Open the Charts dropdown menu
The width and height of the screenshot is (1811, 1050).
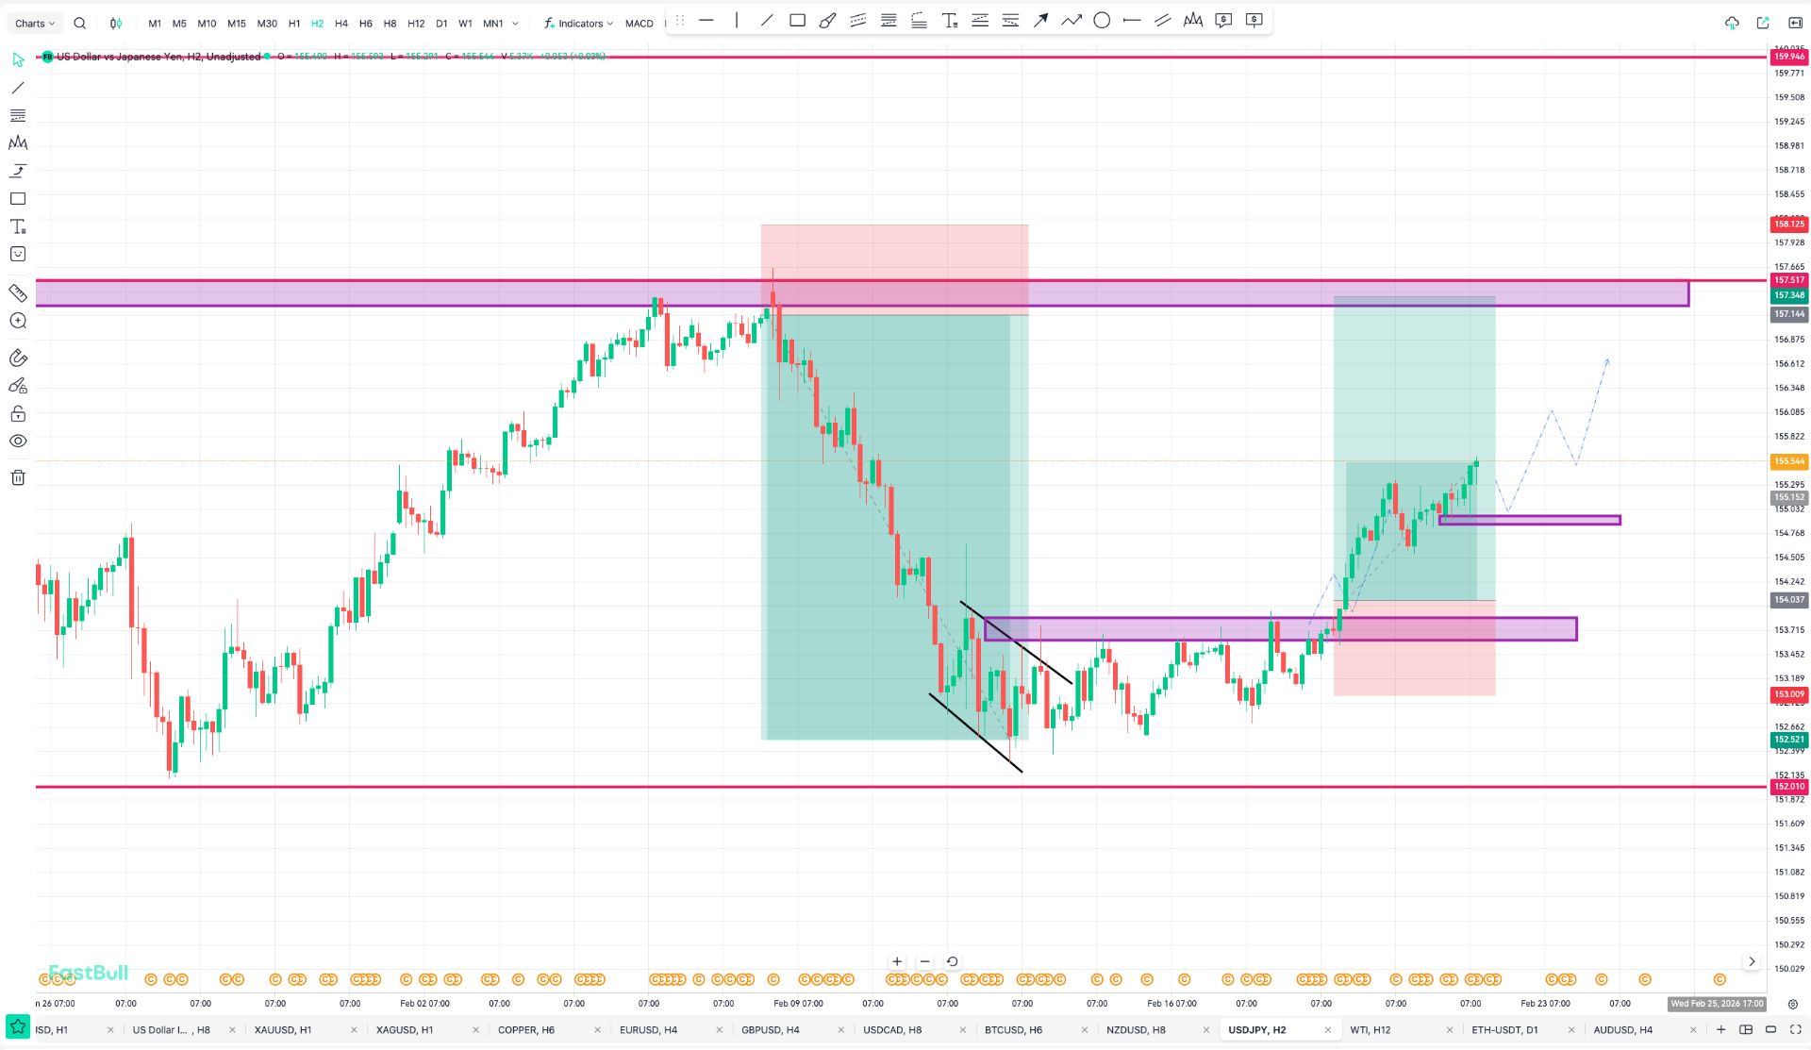pos(35,24)
